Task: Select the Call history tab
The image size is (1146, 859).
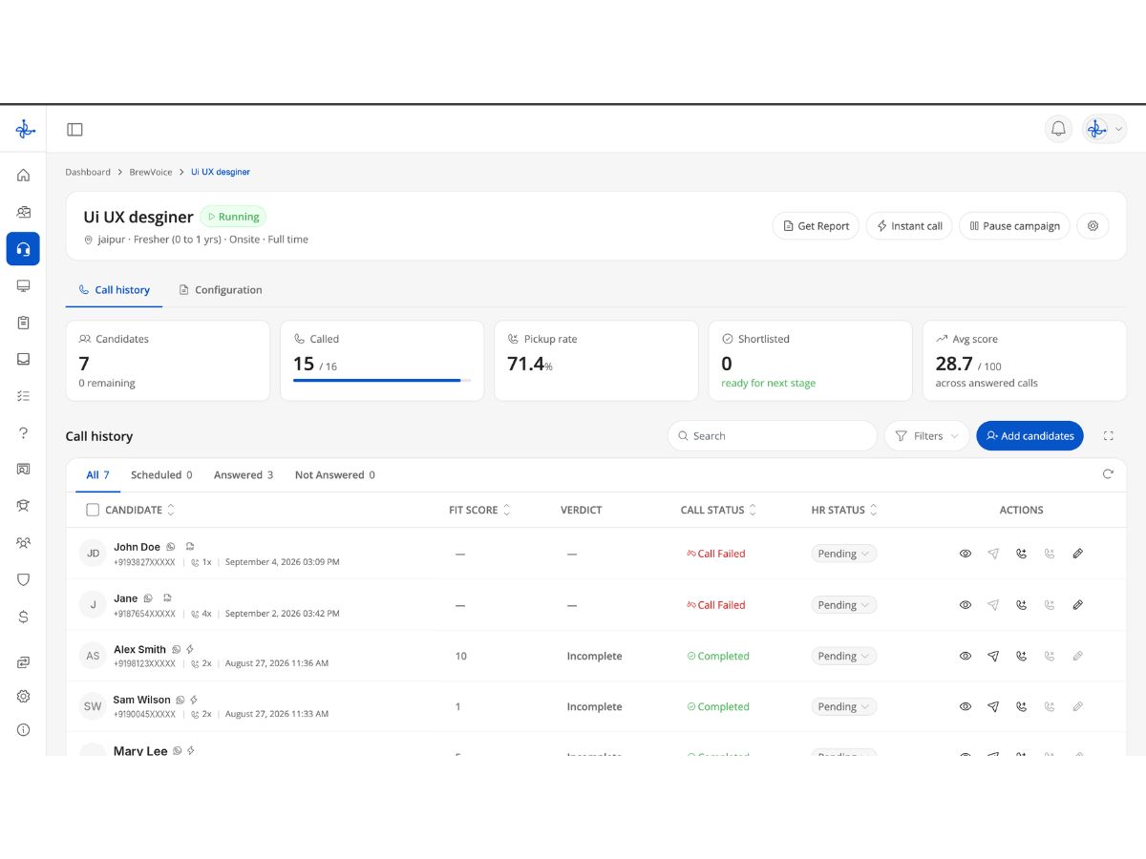Action: [x=114, y=290]
